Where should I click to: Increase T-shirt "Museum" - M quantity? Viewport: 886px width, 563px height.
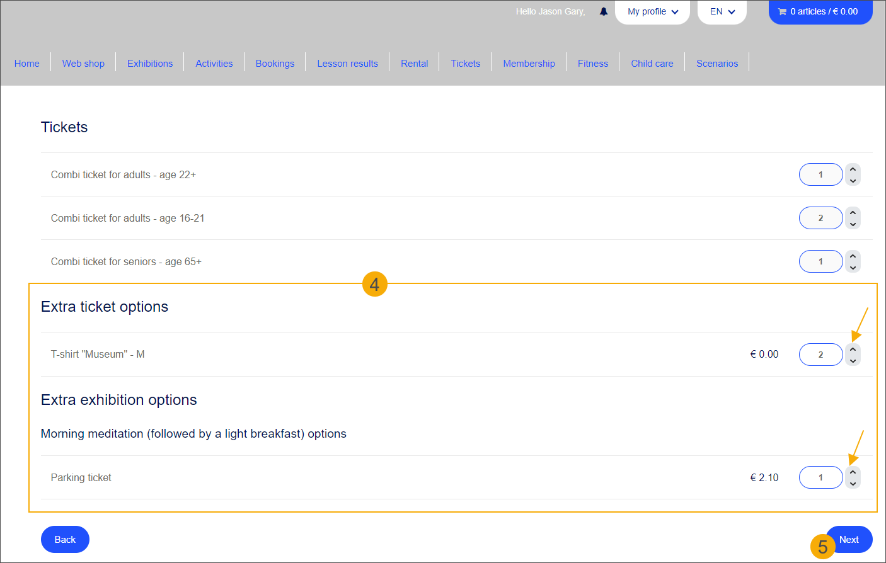click(x=853, y=350)
